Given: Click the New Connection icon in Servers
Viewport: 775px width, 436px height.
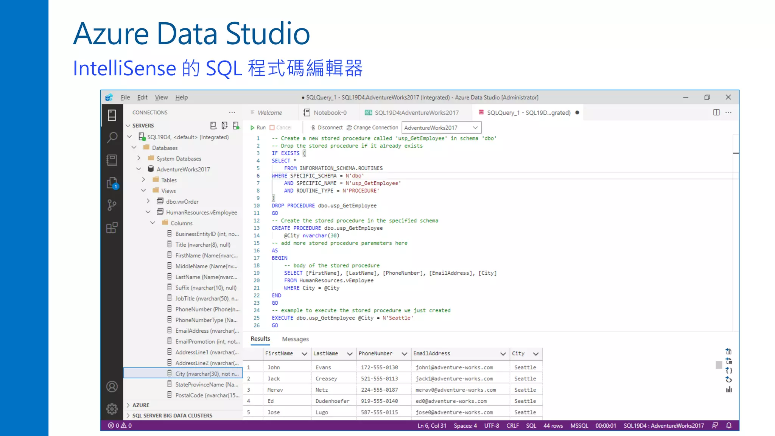Looking at the screenshot, I should click(x=213, y=126).
